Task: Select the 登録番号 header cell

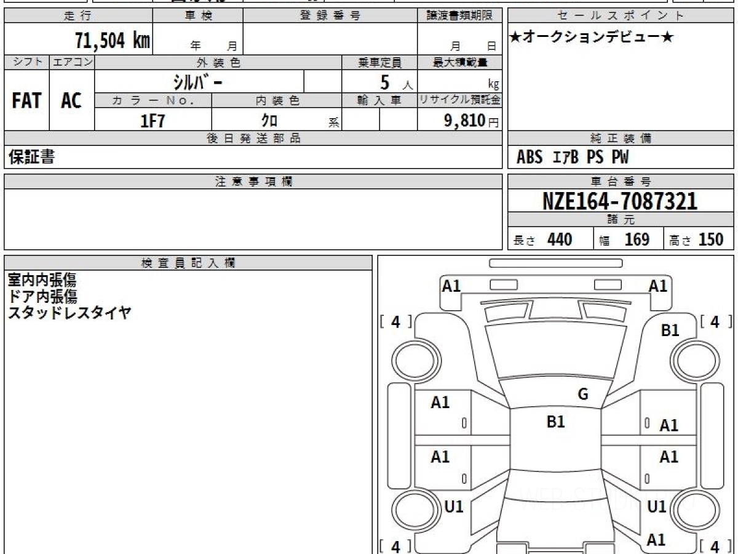Action: 330,16
